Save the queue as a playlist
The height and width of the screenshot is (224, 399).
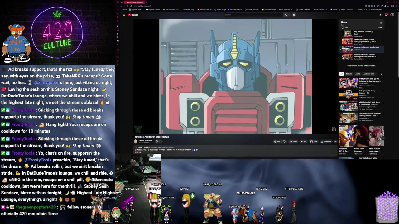(344, 28)
